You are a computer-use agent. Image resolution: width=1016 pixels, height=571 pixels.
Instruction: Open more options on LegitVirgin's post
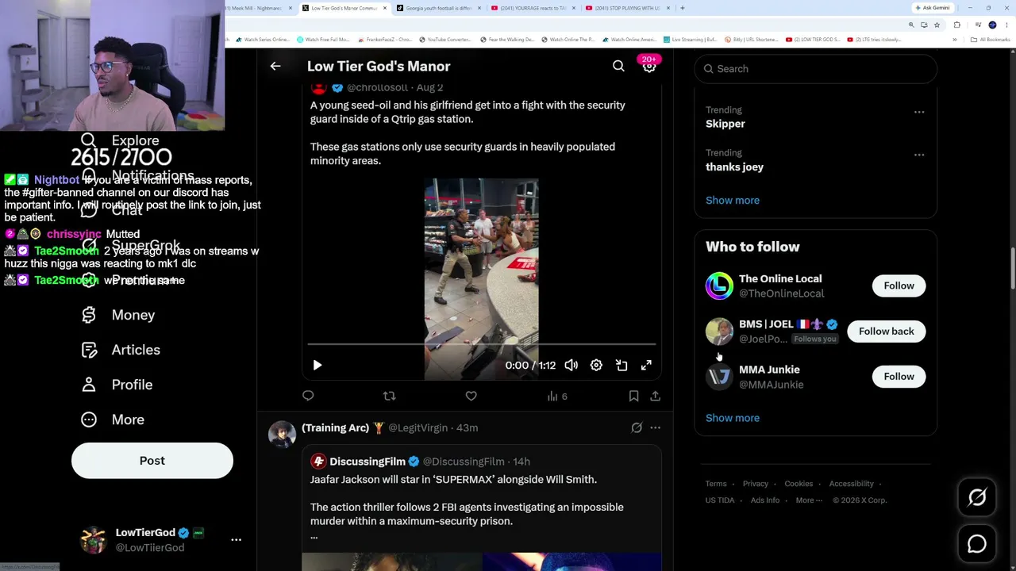(x=655, y=428)
